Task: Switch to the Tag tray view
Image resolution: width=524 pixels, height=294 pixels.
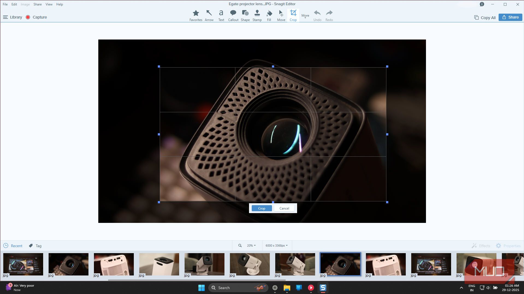Action: 35,246
